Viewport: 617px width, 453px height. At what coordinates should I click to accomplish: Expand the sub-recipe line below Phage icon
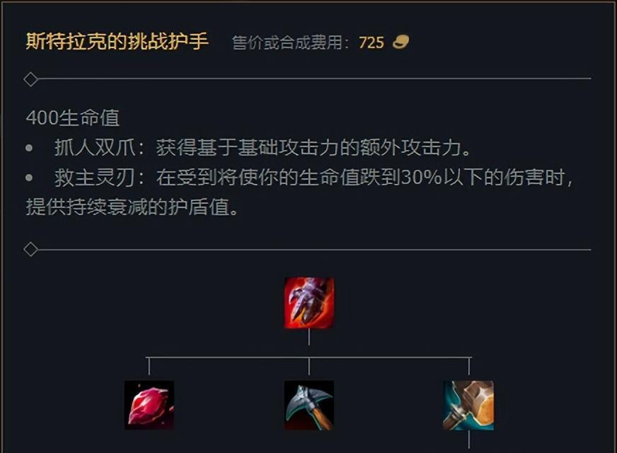(x=468, y=440)
